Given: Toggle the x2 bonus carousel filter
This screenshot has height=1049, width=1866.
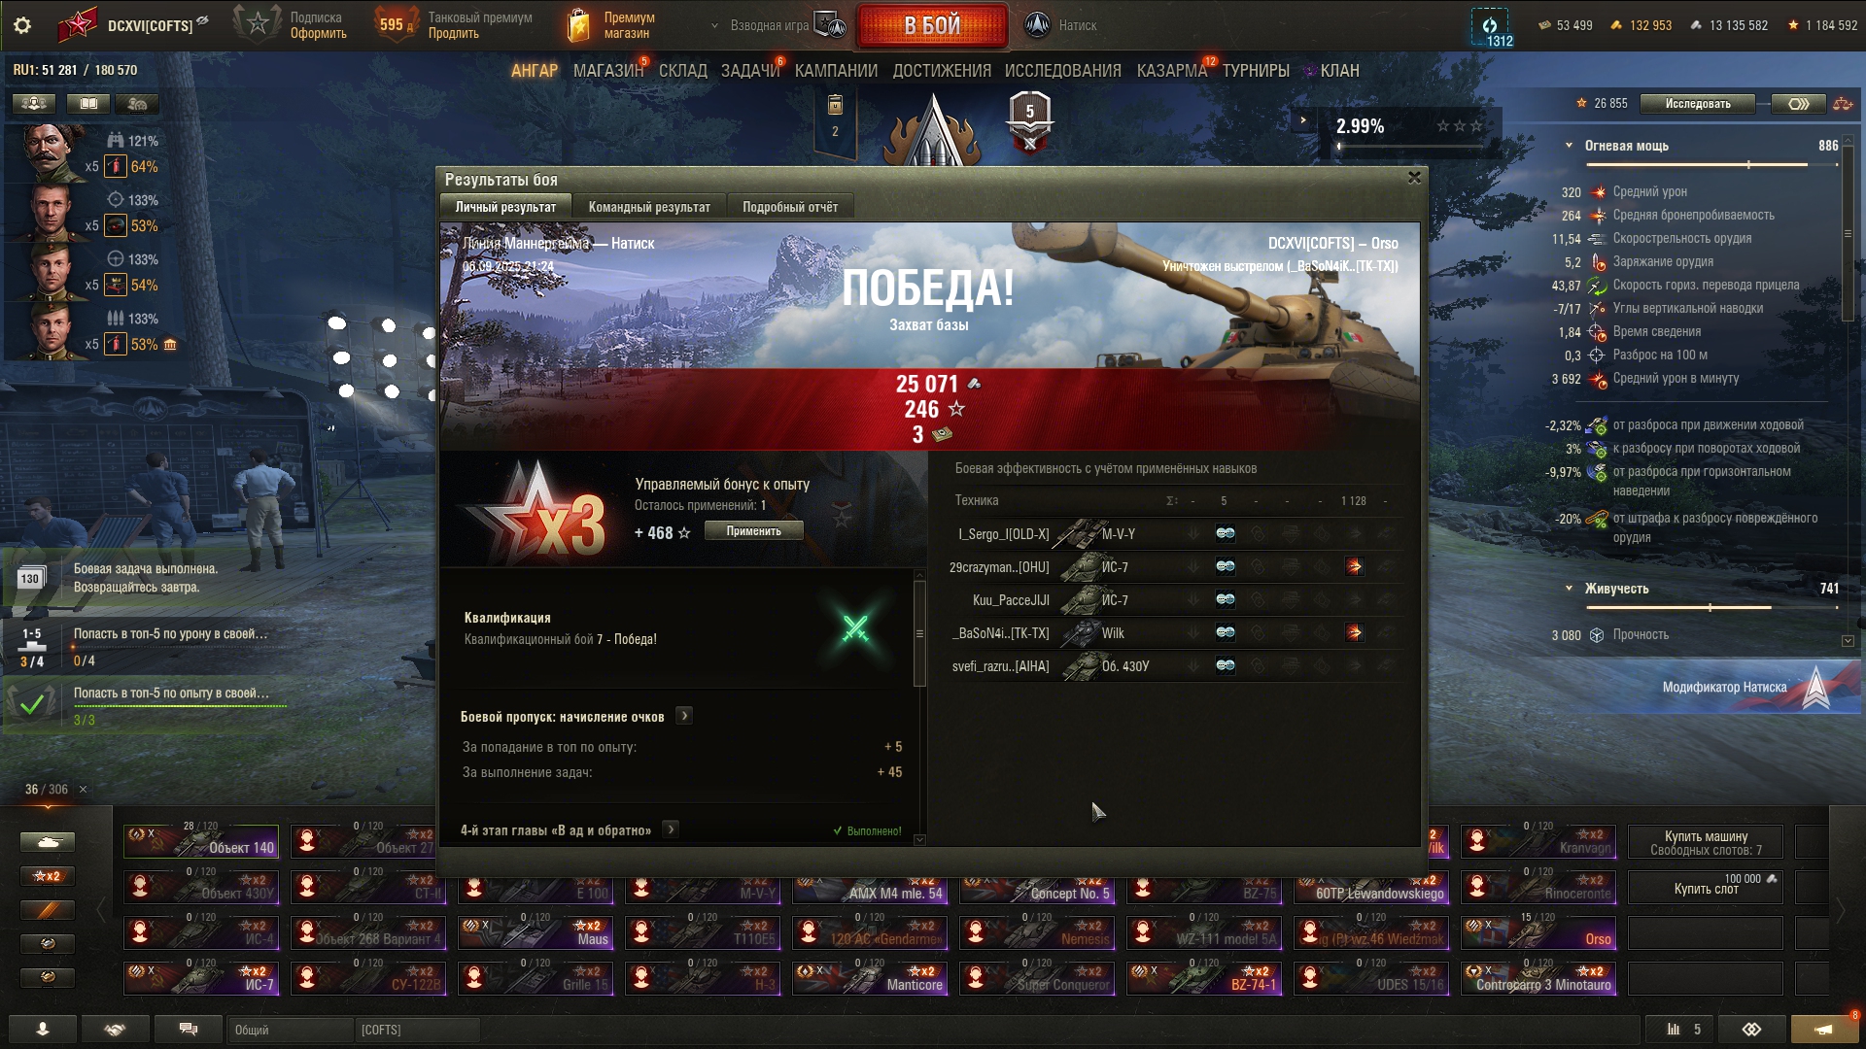Looking at the screenshot, I should coord(48,876).
